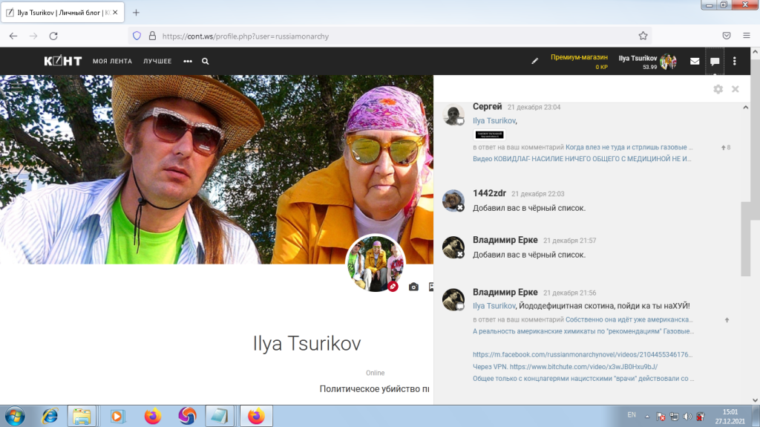Click the red edit badge on avatar
The height and width of the screenshot is (427, 760).
pyautogui.click(x=393, y=287)
